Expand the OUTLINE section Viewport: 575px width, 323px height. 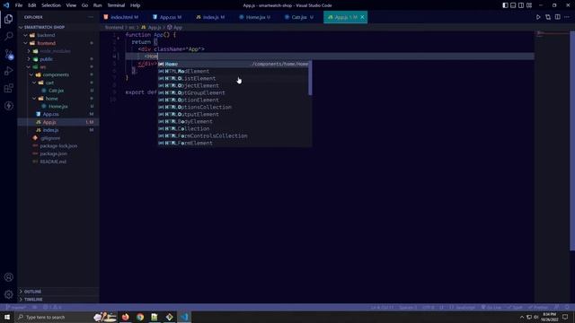point(58,292)
